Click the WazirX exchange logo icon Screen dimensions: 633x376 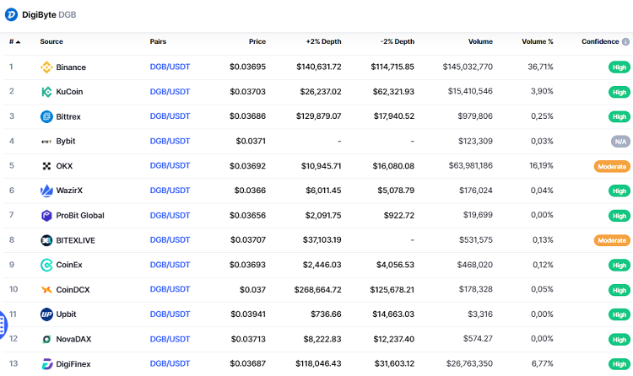click(47, 191)
